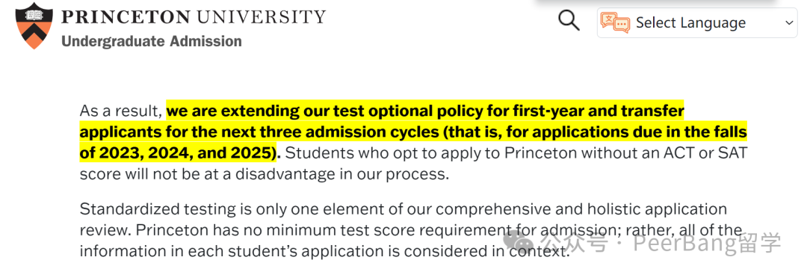Click the highlighted "extending our test optional policy" line
Viewport: 807px width, 275px height.
point(425,110)
